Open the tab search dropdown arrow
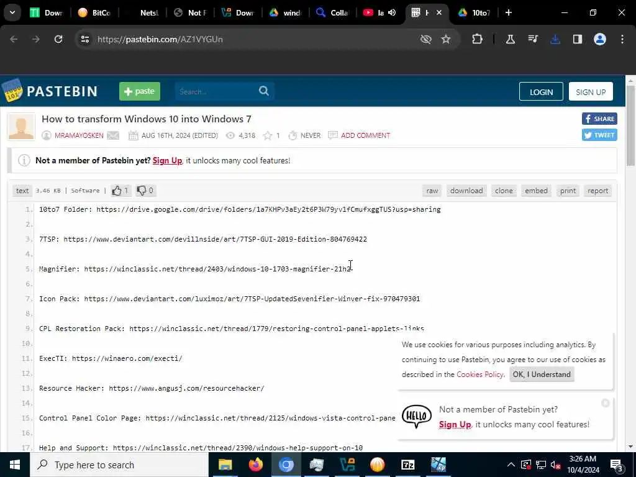The width and height of the screenshot is (636, 477). click(12, 12)
